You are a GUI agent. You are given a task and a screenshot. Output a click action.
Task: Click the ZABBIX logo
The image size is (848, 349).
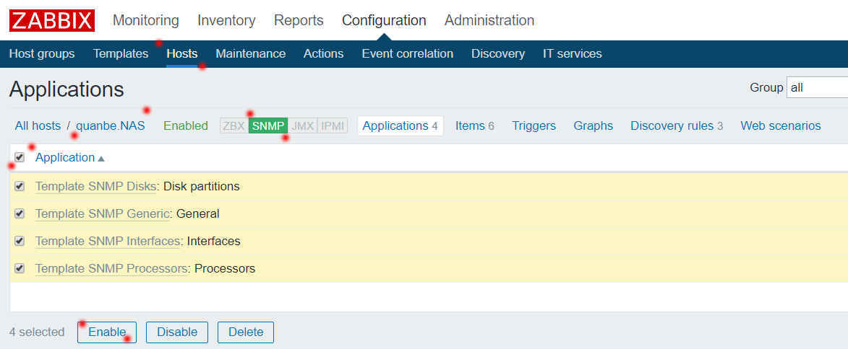coord(52,20)
